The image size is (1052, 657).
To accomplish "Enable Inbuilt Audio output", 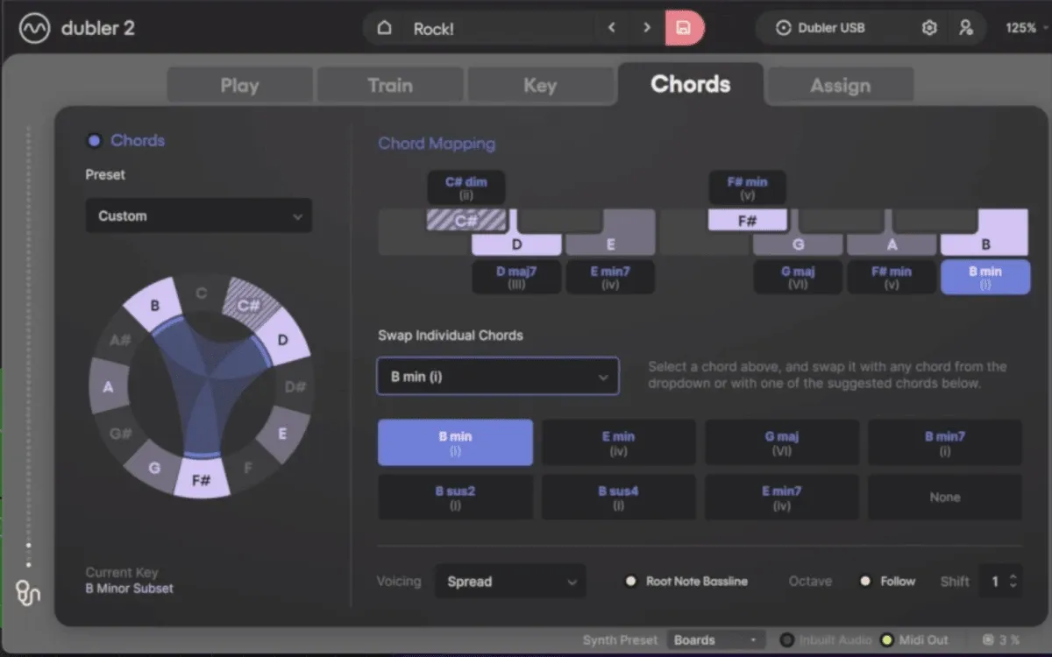I will pos(786,640).
